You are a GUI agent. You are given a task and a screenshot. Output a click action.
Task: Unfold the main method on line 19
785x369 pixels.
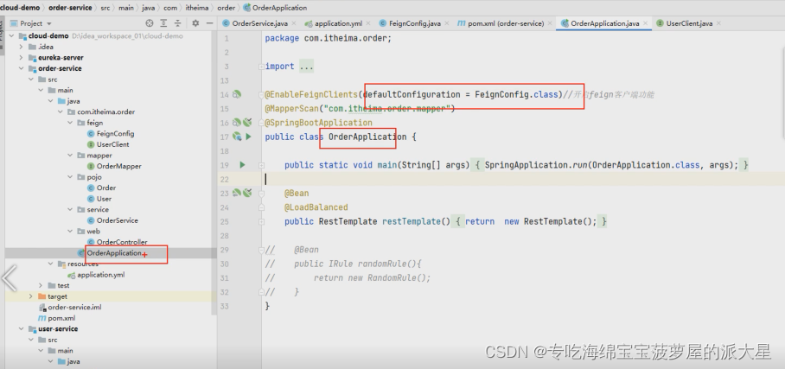click(261, 165)
